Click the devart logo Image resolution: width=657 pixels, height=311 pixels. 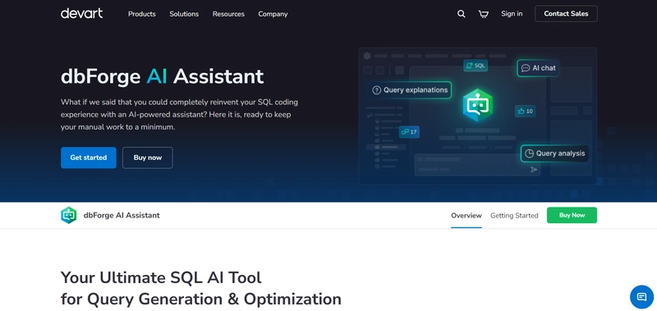click(x=81, y=13)
